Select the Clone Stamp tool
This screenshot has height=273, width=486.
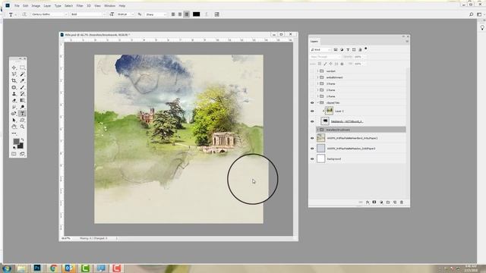[14, 94]
